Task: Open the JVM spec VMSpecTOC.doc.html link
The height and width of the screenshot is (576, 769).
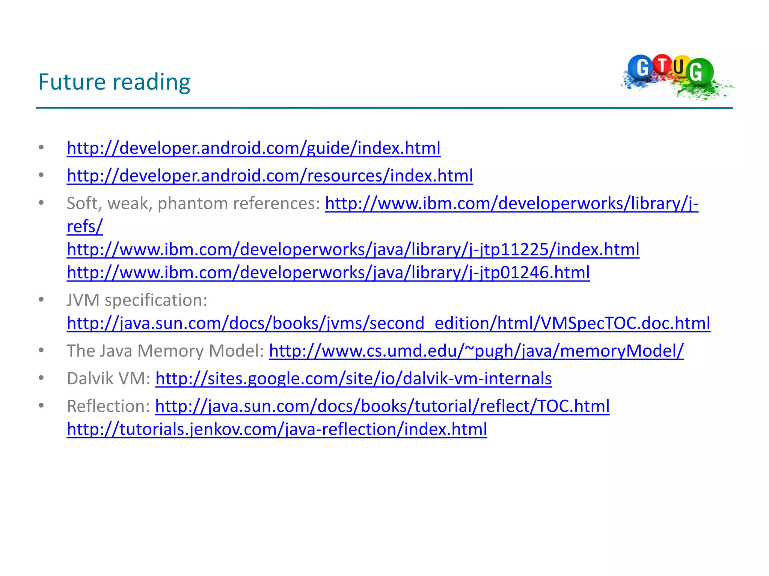Action: tap(388, 323)
